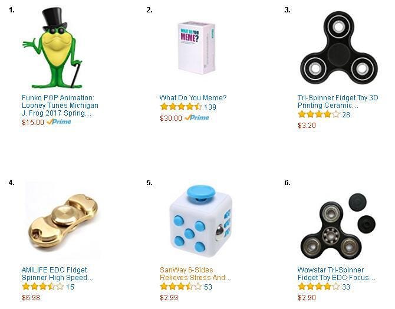Open SanWay 6-Sides Relieves Stress link
The image size is (395, 309).
[x=196, y=274]
